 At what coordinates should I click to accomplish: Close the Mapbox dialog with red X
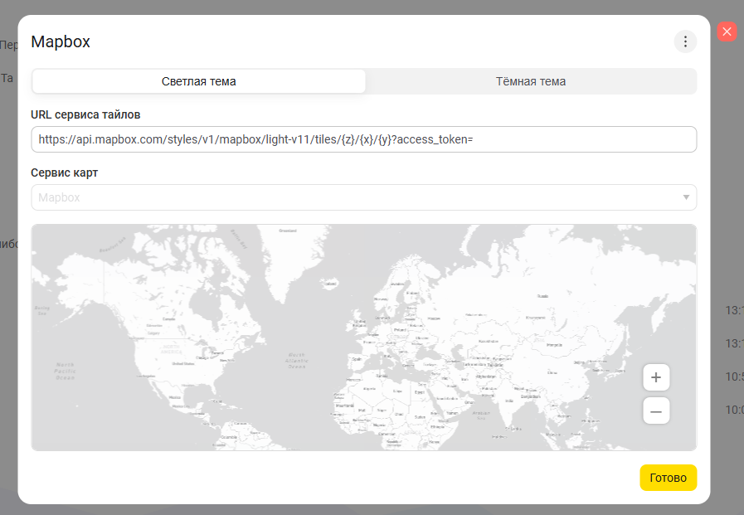pyautogui.click(x=727, y=32)
